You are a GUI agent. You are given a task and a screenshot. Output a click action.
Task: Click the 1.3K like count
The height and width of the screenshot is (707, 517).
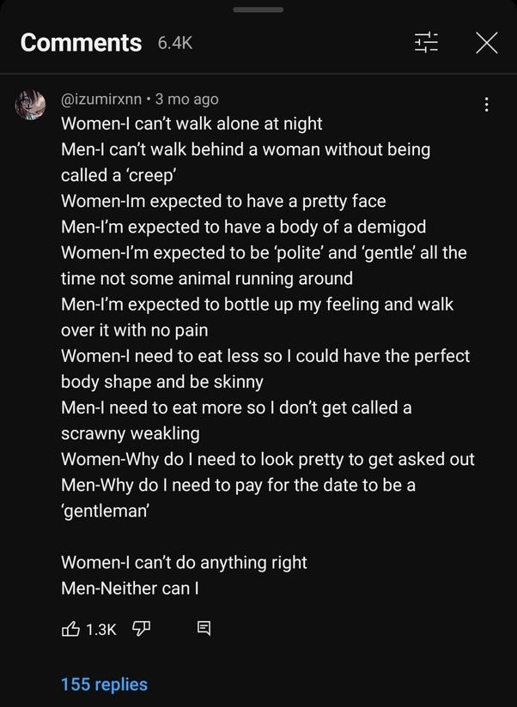(x=100, y=630)
